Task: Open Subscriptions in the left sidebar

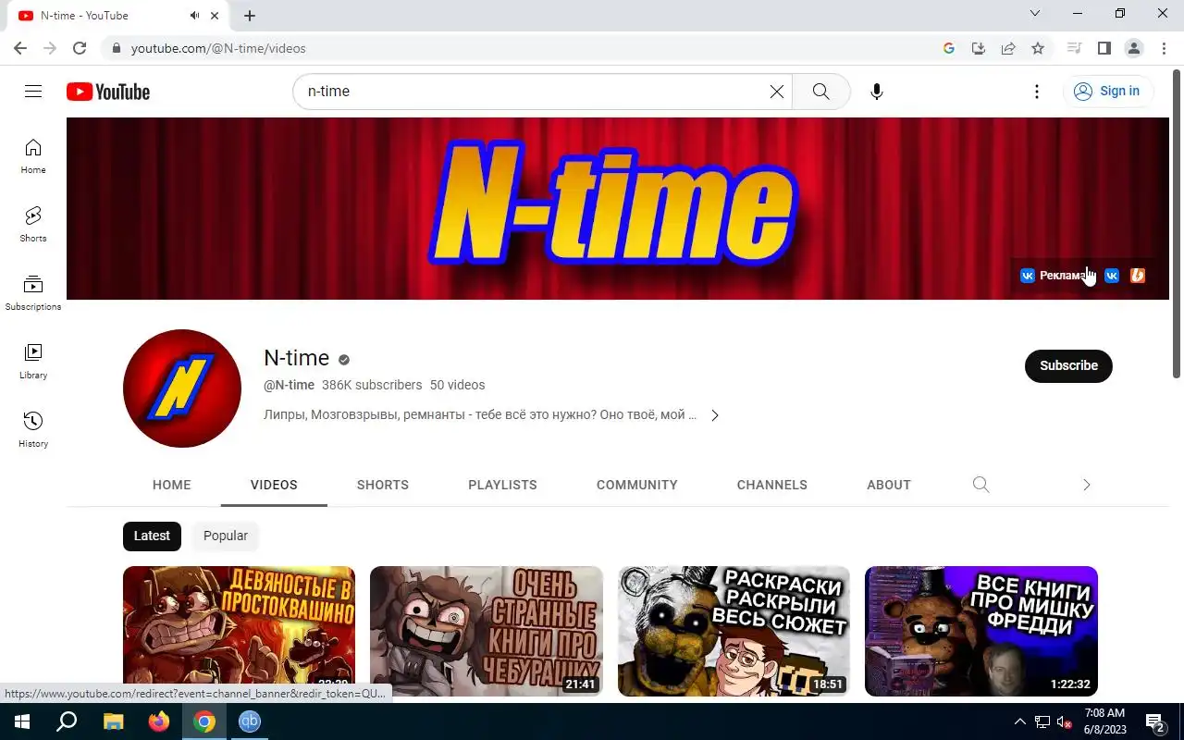Action: 33,293
